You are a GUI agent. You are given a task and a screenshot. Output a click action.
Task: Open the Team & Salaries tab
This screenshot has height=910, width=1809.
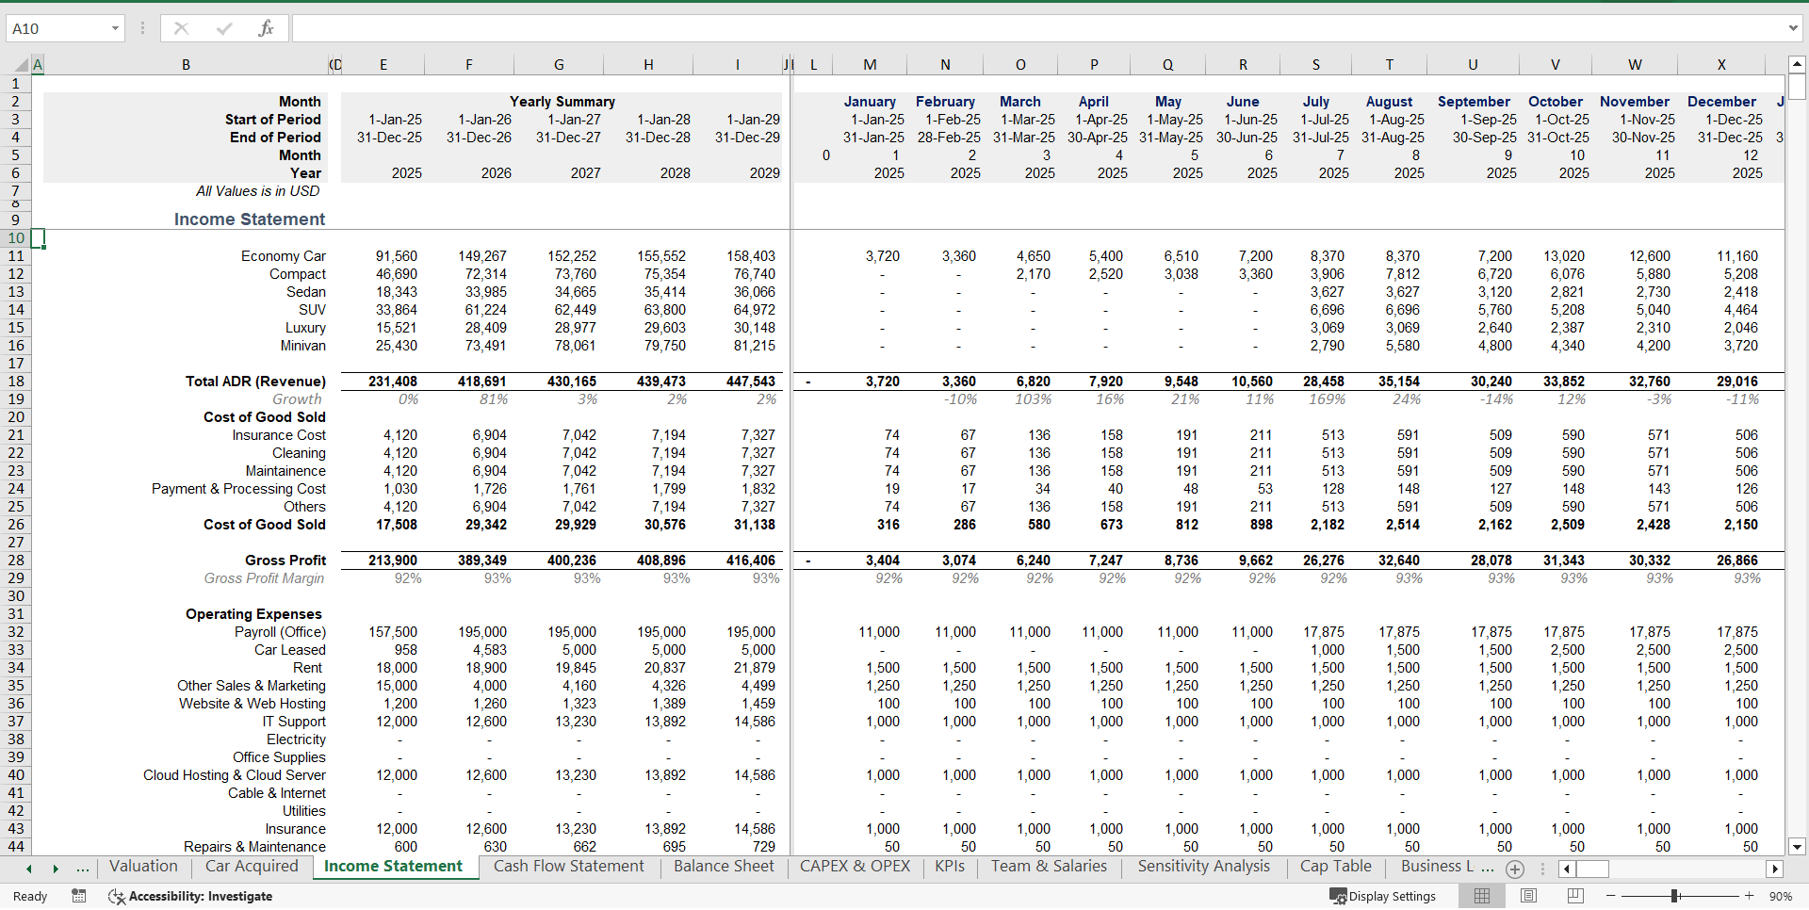pyautogui.click(x=1049, y=867)
